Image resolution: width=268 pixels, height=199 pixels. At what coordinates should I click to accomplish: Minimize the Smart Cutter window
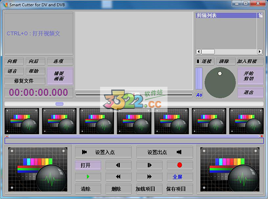tap(237, 4)
